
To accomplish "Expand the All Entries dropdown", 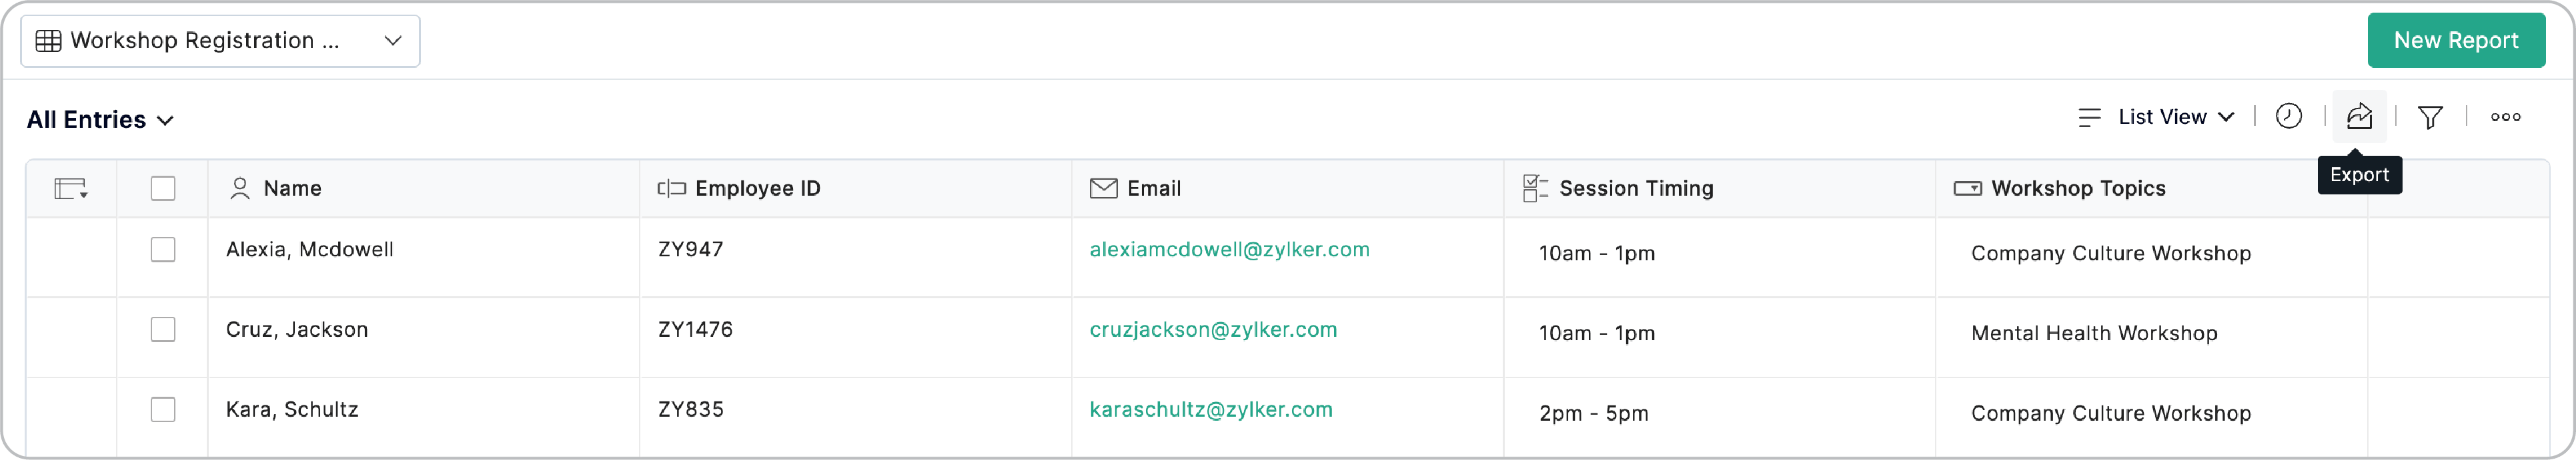I will [100, 118].
